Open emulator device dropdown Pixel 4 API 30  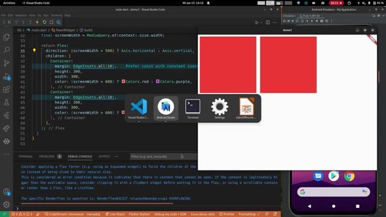click(x=311, y=16)
